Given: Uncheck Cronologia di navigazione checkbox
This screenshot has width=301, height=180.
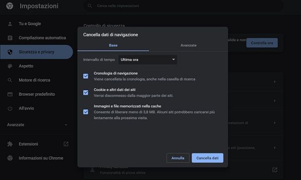Looking at the screenshot, I should [86, 76].
